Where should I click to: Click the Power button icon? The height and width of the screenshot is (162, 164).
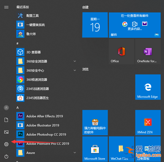pos(6,156)
